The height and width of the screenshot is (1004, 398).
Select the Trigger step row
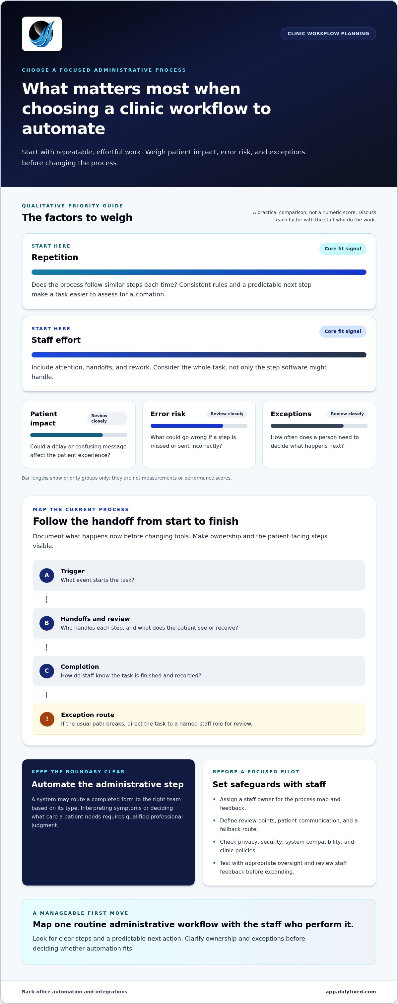[x=199, y=576]
